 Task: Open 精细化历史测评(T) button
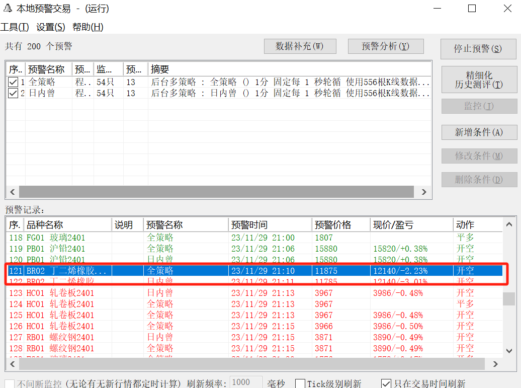tap(479, 80)
